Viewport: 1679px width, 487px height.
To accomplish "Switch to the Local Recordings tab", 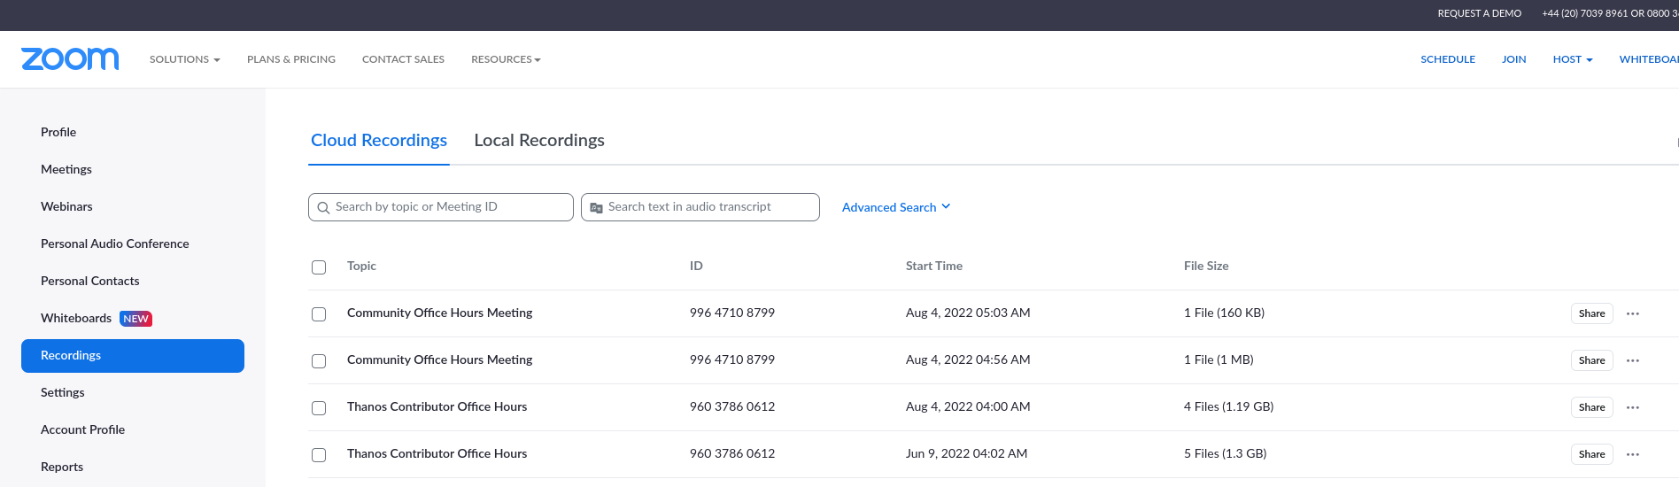I will tap(538, 141).
